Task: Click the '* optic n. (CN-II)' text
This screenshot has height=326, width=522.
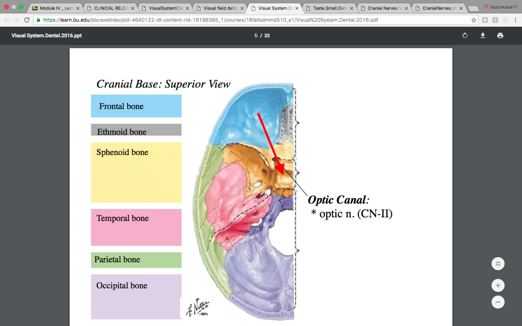Action: pyautogui.click(x=352, y=214)
